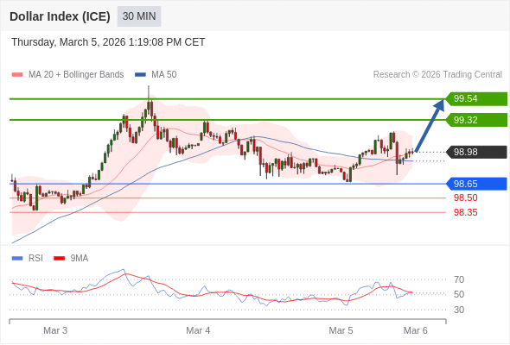Viewport: 510px width, 345px height.
Task: Click the pink MA 20 Bollinger legend swatch
Action: (x=17, y=75)
